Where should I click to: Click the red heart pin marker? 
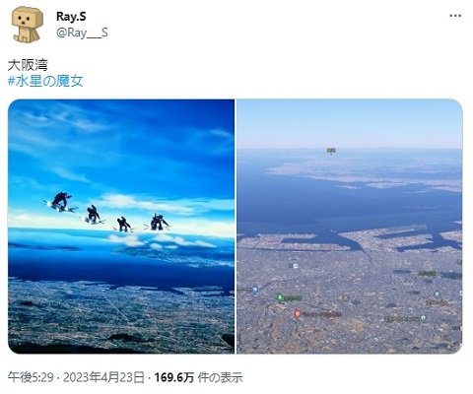[x=298, y=314]
